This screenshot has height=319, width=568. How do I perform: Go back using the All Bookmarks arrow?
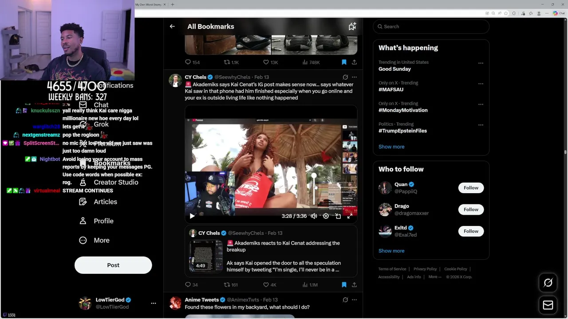[172, 27]
